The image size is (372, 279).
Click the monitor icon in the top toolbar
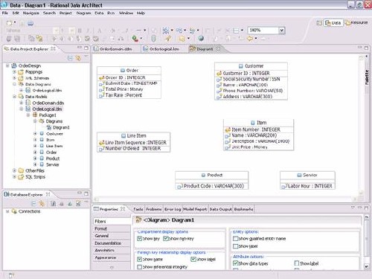(x=31, y=24)
